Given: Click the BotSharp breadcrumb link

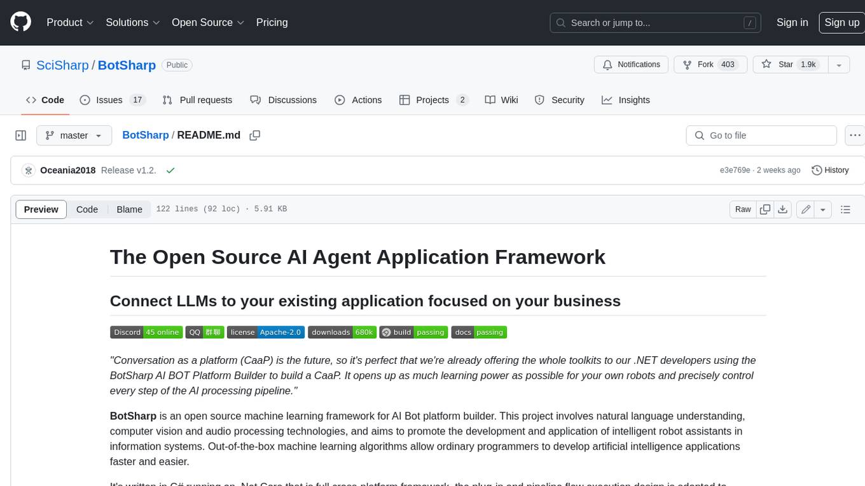Looking at the screenshot, I should coord(146,135).
